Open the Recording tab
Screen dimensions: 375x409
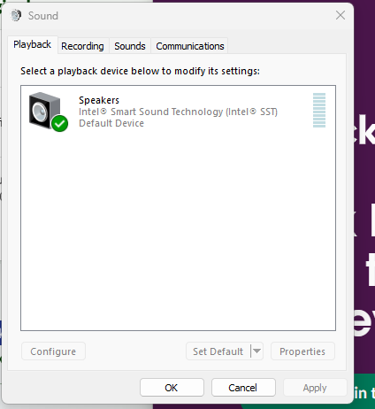[x=82, y=46]
